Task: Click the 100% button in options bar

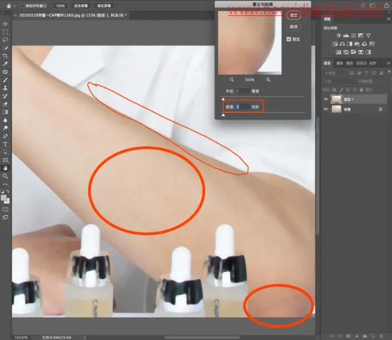Action: coord(60,6)
